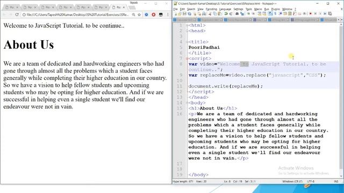Toggle Synchronize Vertical Scrolling icon
This screenshot has width=344, height=193.
[259, 14]
